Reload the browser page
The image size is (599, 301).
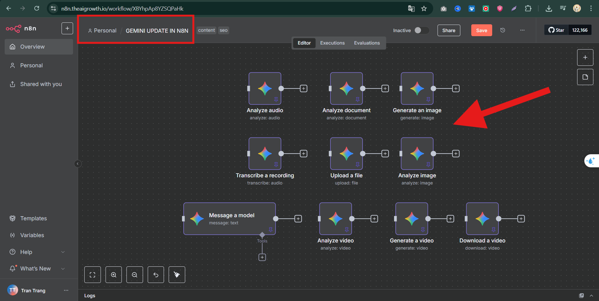pyautogui.click(x=37, y=8)
